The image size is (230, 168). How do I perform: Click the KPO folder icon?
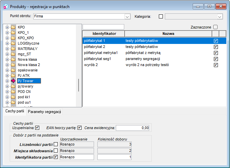point(13,27)
